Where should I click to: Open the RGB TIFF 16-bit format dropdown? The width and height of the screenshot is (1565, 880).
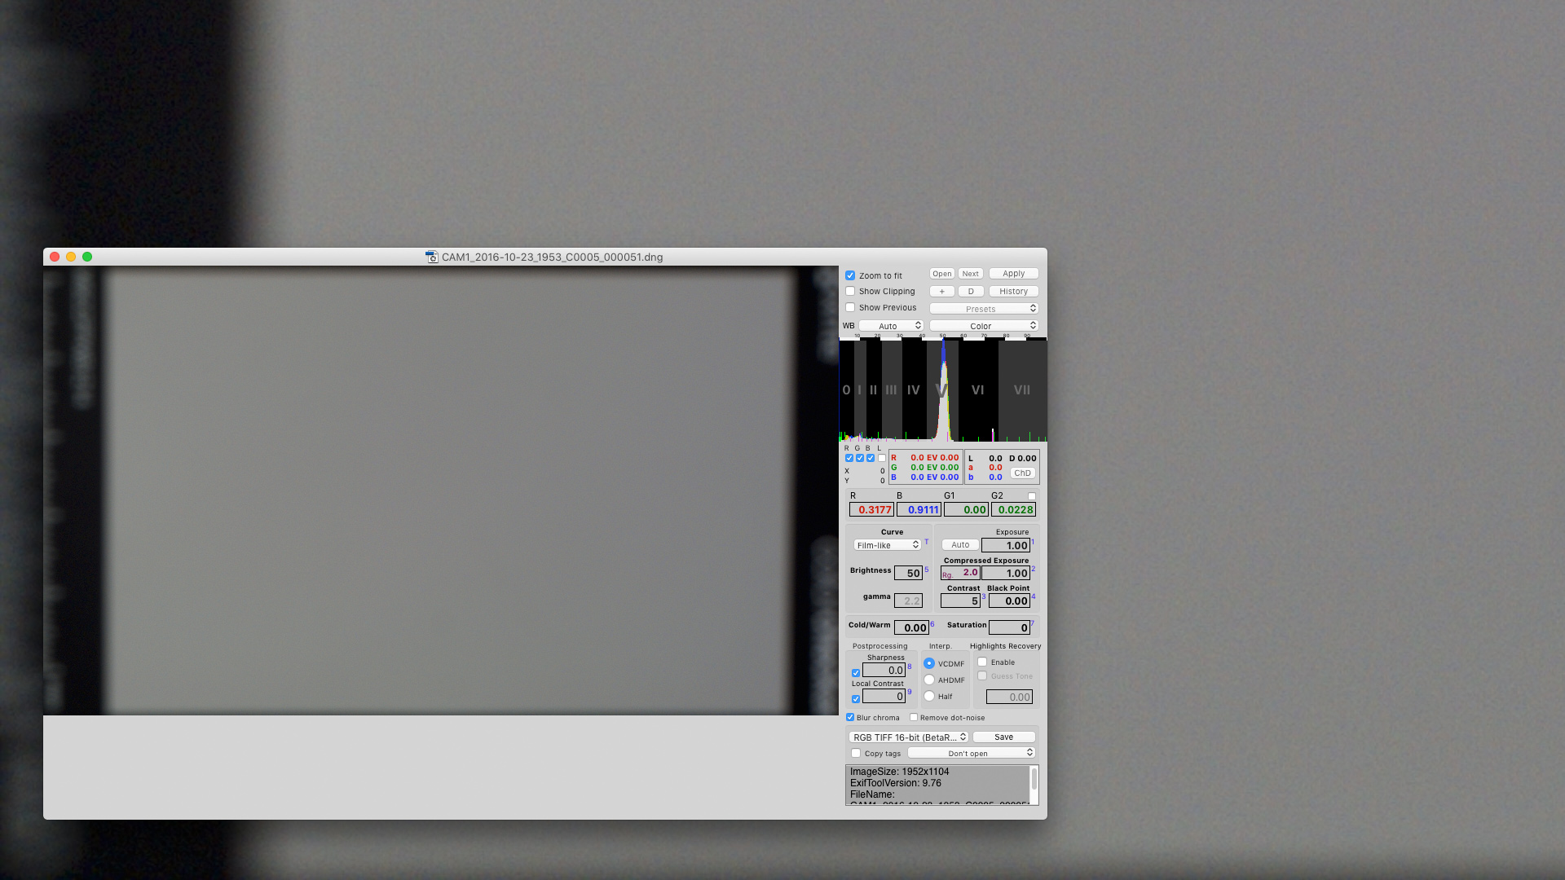click(908, 737)
